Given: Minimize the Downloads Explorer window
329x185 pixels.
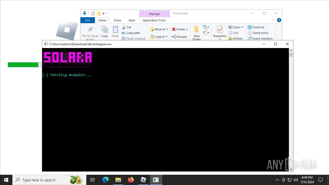Looking at the screenshot, I should tap(253, 13).
